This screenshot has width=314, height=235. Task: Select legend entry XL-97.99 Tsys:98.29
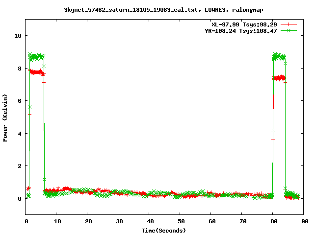[x=244, y=24]
